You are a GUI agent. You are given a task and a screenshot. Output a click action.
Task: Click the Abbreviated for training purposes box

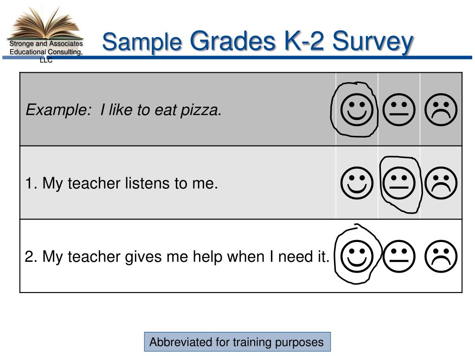click(x=237, y=342)
